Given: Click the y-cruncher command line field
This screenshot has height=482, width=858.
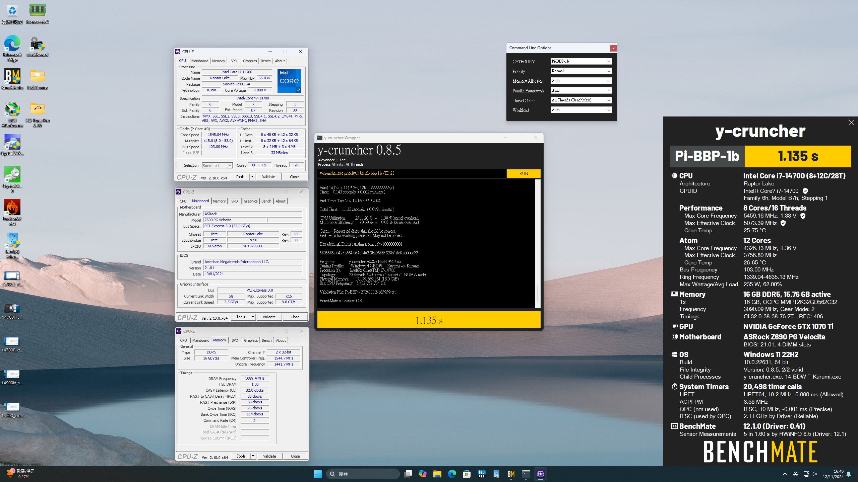Looking at the screenshot, I should pyautogui.click(x=412, y=173).
